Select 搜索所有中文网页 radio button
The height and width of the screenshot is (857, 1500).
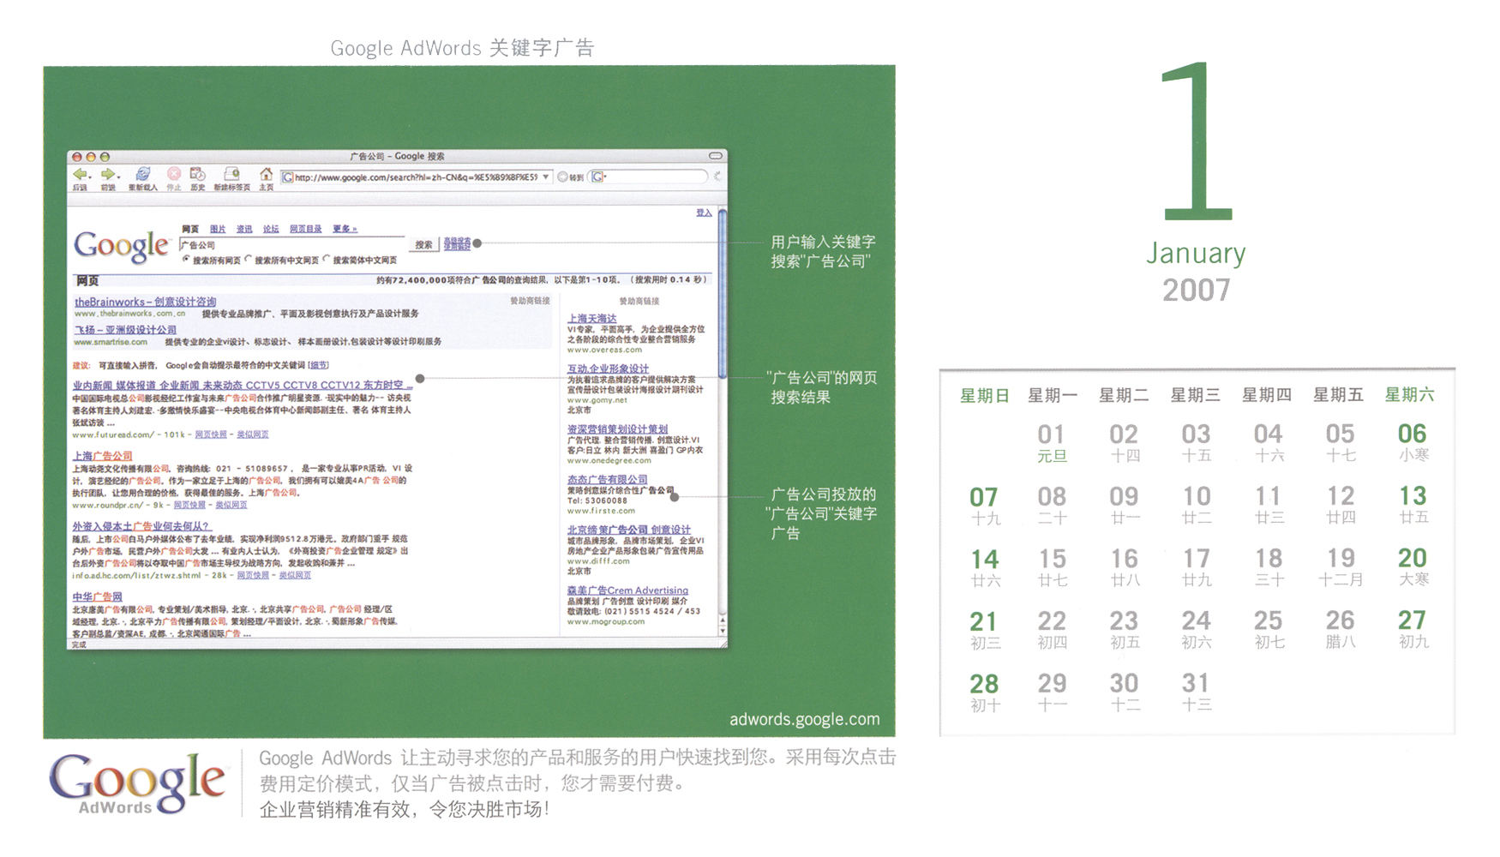(x=248, y=259)
